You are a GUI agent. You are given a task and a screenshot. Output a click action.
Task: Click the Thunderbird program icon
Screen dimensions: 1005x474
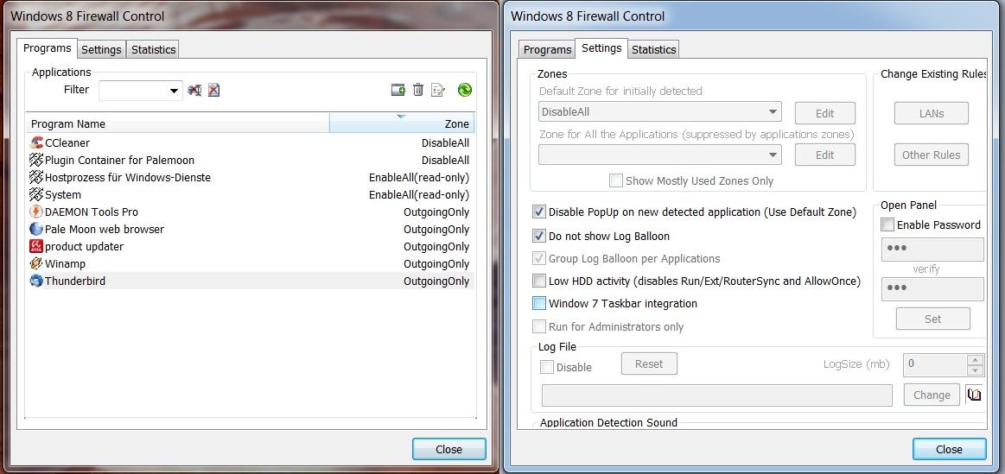tap(36, 281)
